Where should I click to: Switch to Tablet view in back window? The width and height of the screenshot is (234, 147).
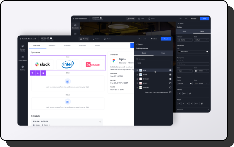coord(141,19)
